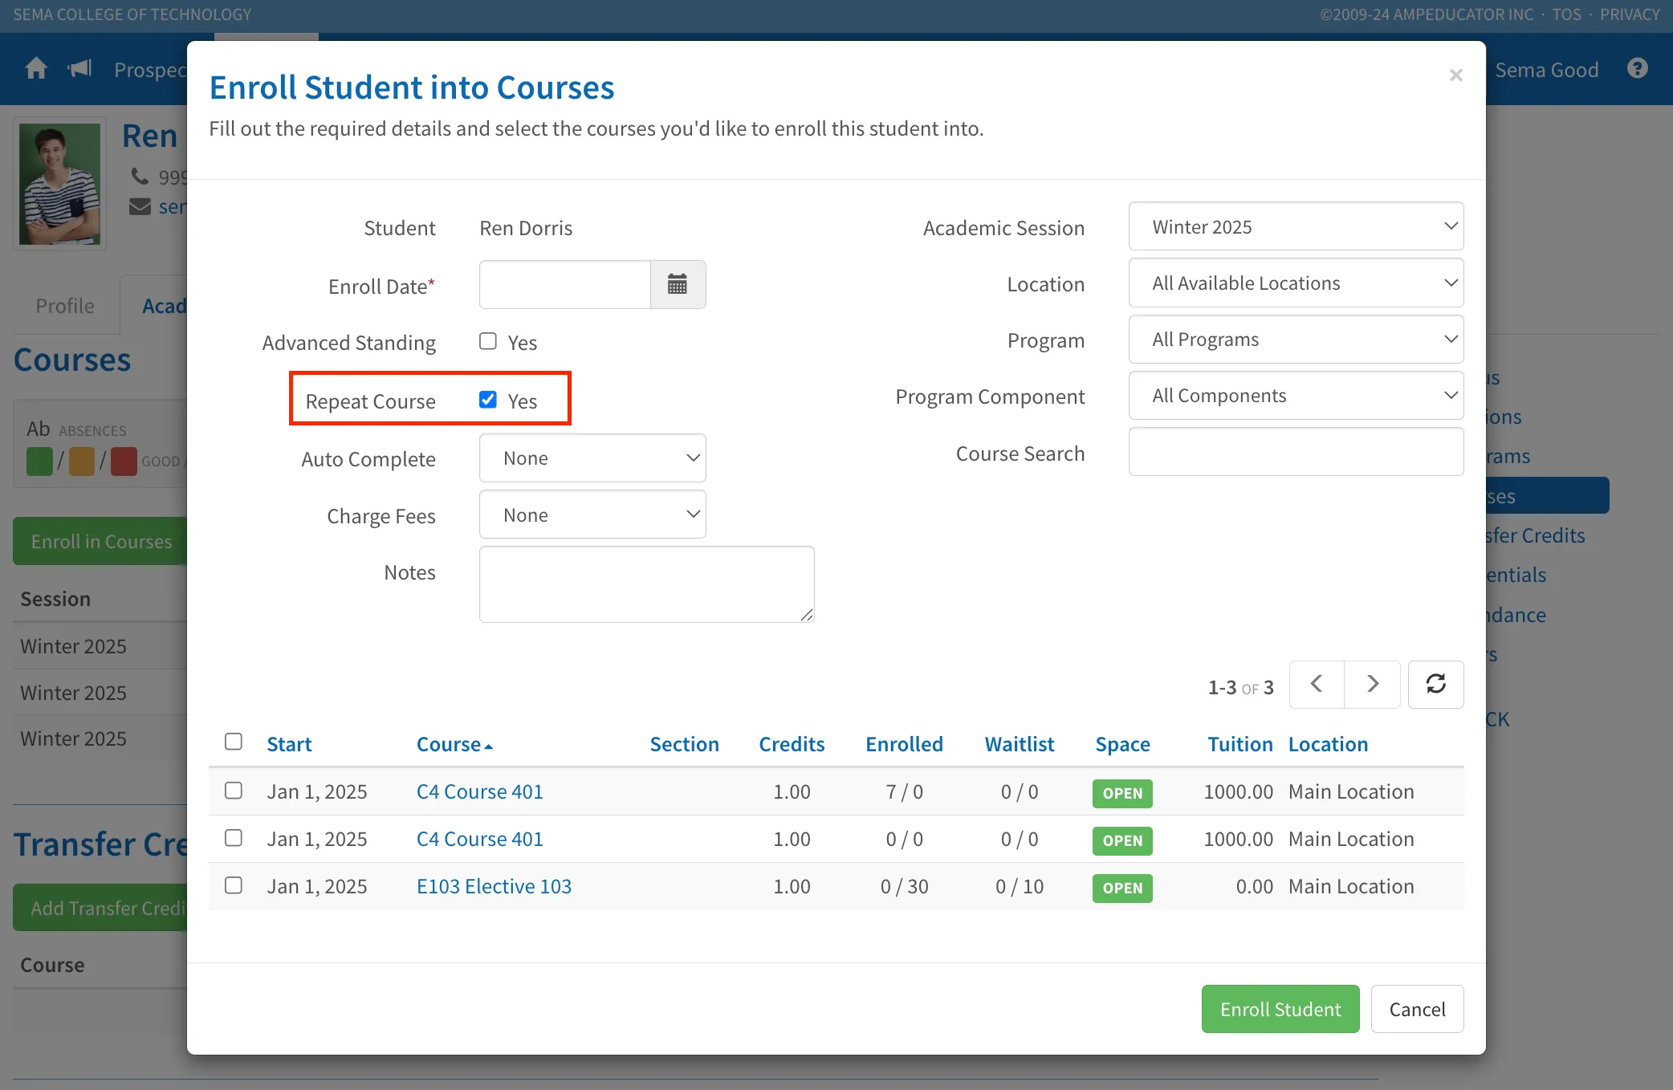The image size is (1673, 1090).
Task: Open the help question mark icon
Action: click(1638, 69)
